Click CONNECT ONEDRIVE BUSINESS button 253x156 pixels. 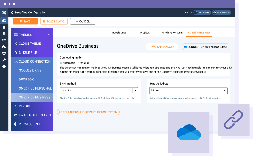pos(206,47)
